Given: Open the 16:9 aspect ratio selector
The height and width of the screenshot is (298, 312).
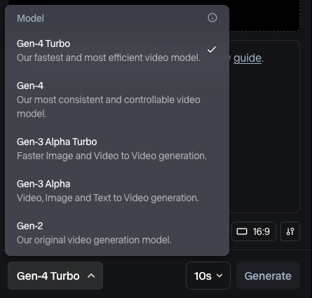Looking at the screenshot, I should pos(254,231).
